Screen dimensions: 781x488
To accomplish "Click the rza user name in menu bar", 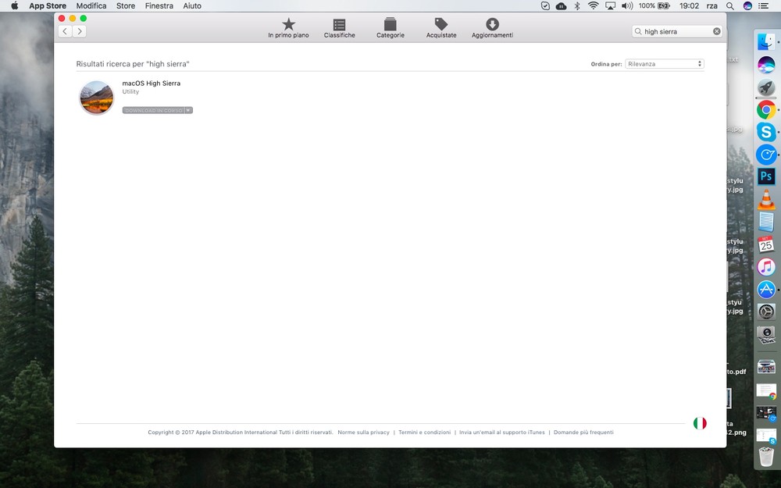I will 711,6.
